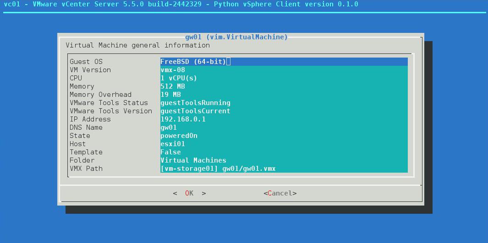
Task: Click the IP Address label
Action: 90,119
